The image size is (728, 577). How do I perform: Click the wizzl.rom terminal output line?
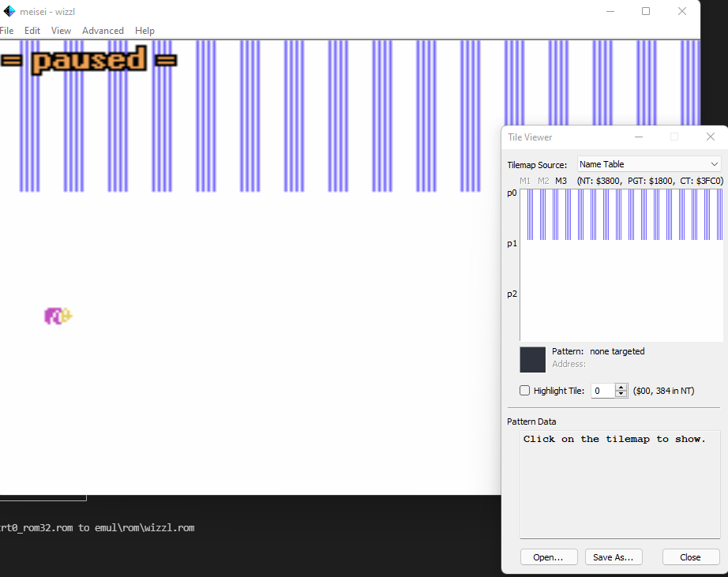pyautogui.click(x=97, y=528)
